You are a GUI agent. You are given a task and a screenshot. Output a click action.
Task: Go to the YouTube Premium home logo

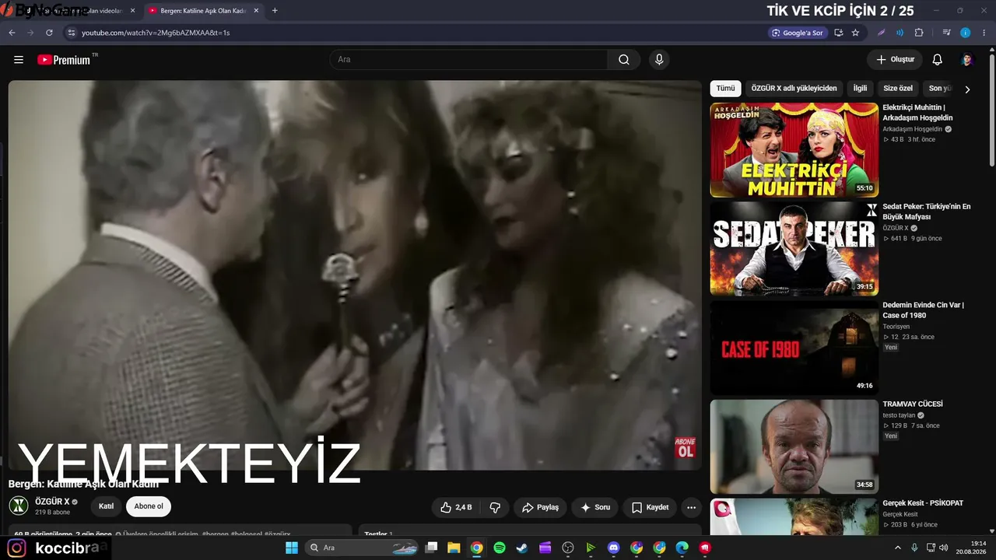[x=64, y=60]
